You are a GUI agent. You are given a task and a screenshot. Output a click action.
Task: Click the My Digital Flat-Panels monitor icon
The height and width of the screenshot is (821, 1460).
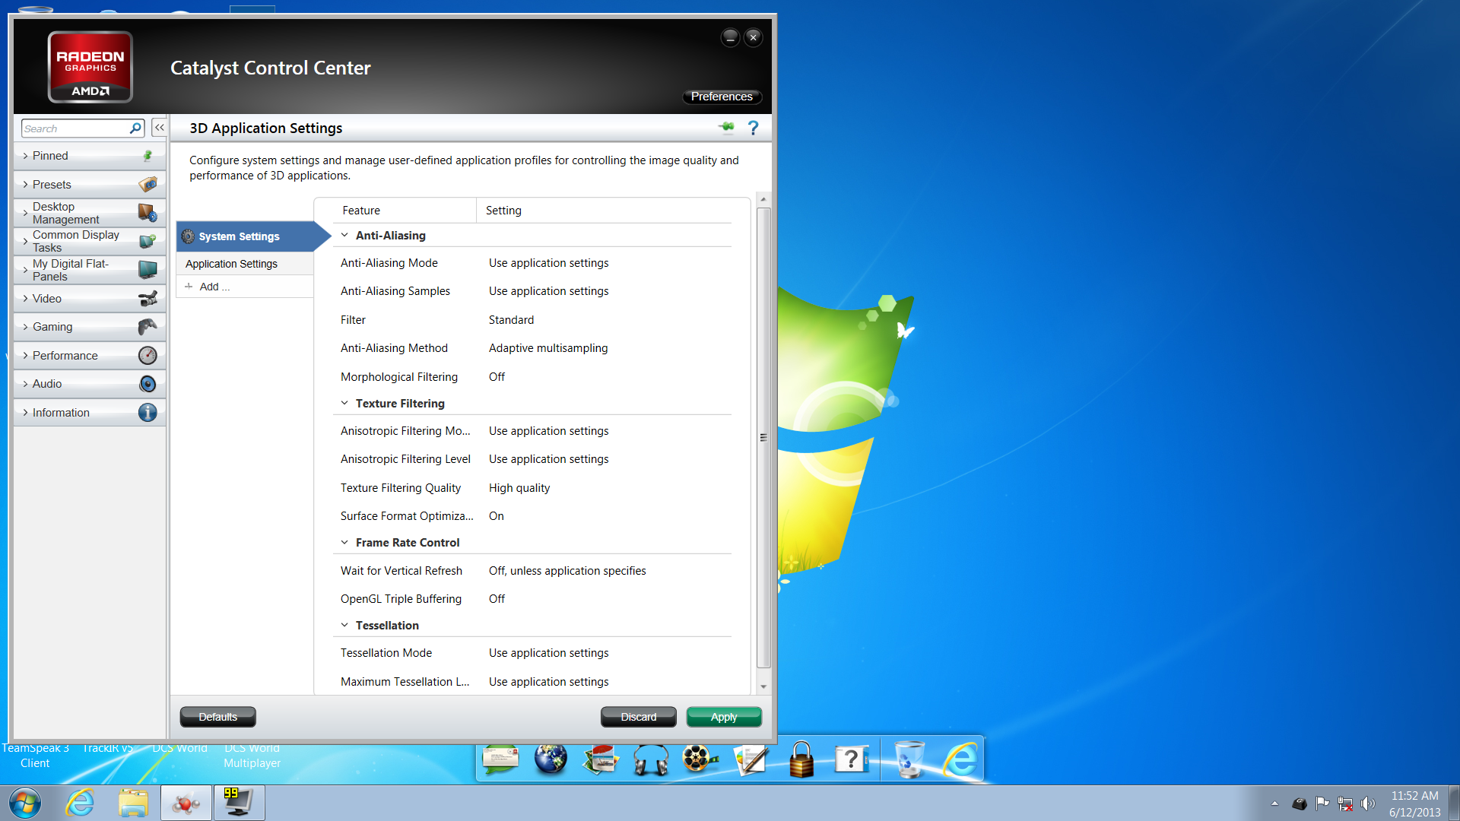click(x=148, y=270)
